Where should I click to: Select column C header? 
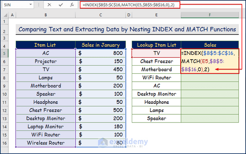[101, 15]
